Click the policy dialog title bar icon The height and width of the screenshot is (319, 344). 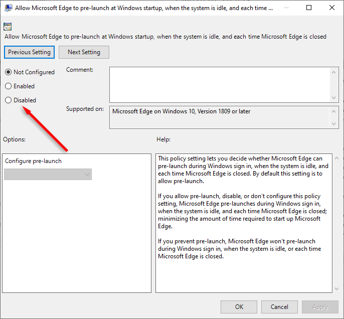(x=8, y=8)
